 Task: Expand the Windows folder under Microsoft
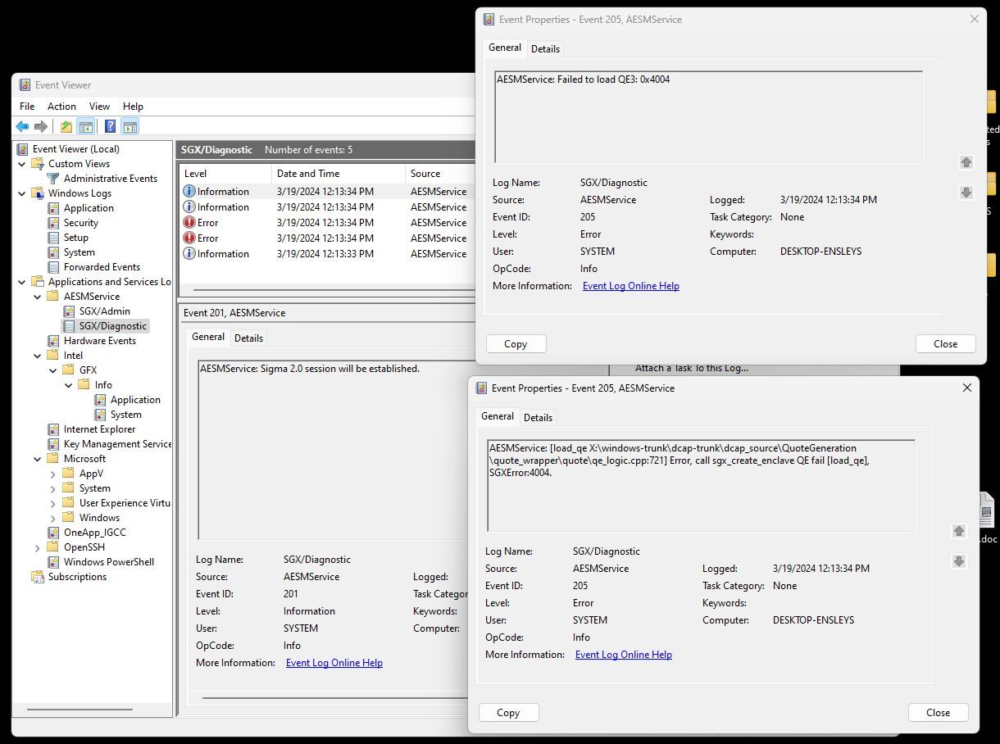53,518
